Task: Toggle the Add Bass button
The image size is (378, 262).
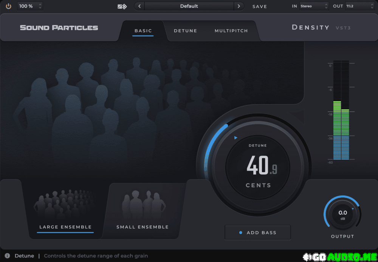Action: pos(258,233)
